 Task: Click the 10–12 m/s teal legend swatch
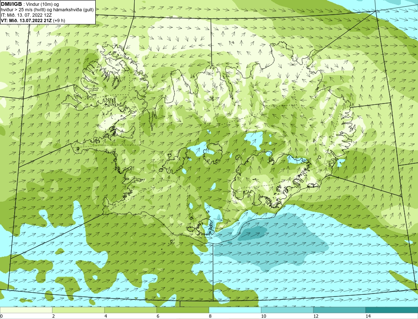click(287, 310)
